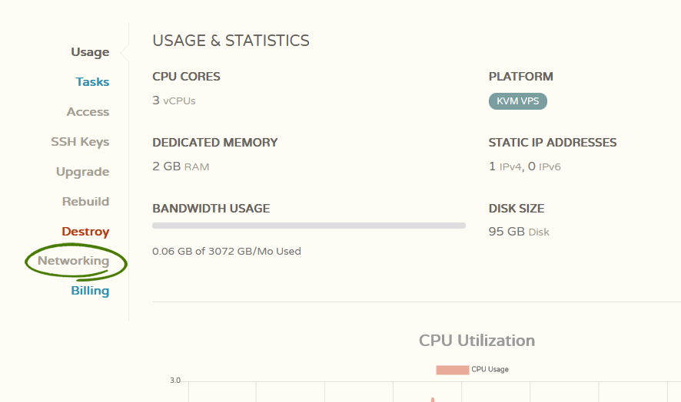Click the USAGE & STATISTICS heading
Viewport: 681px width, 402px height.
pos(231,41)
